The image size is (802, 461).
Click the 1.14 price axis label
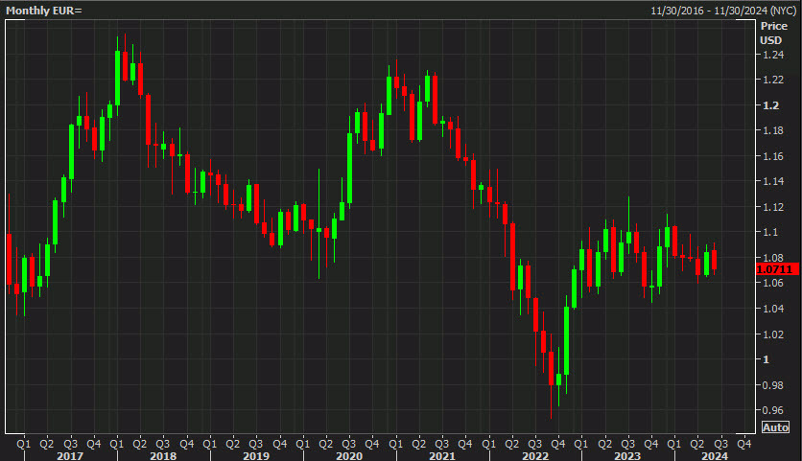pos(773,181)
